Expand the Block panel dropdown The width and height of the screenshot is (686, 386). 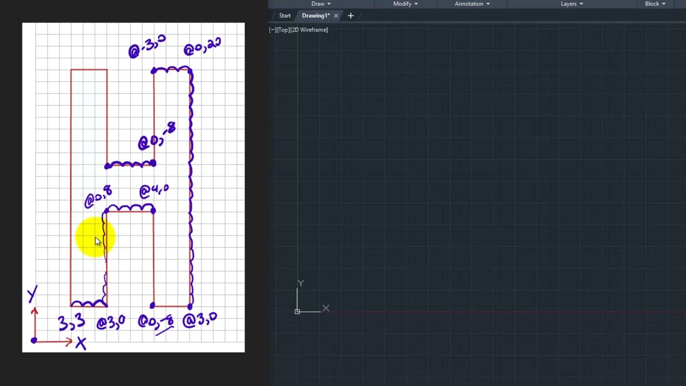655,4
